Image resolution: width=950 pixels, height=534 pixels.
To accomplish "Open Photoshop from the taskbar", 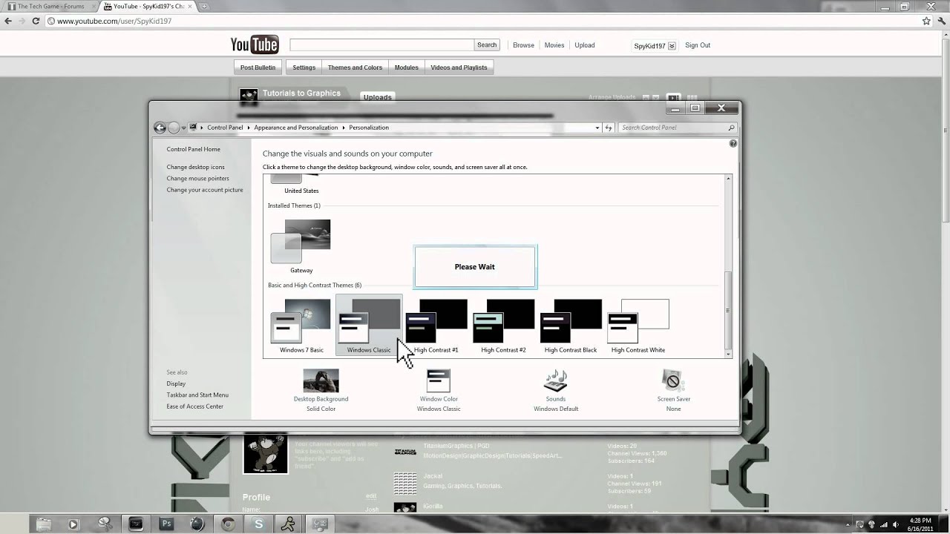I will tap(167, 524).
